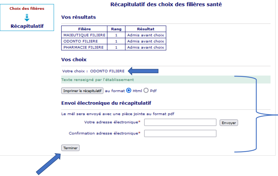Click the green Texte renseigné par l'établissement banner
278x176 pixels.
166,80
